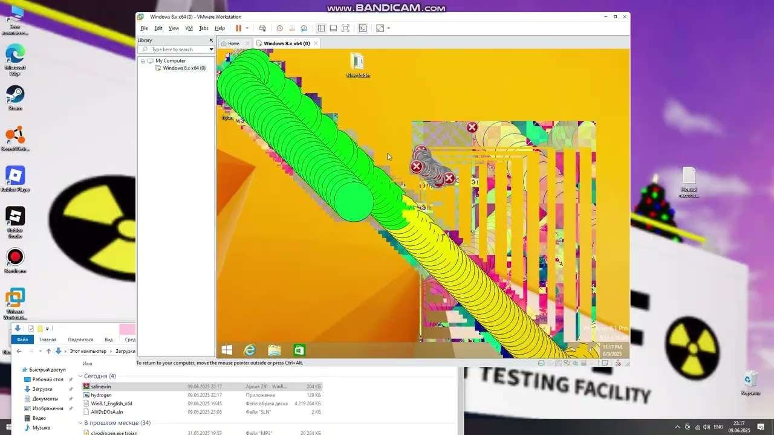Viewport: 774px width, 435px height.
Task: Open the VMware Workstation desktop shortcut
Action: click(15, 304)
